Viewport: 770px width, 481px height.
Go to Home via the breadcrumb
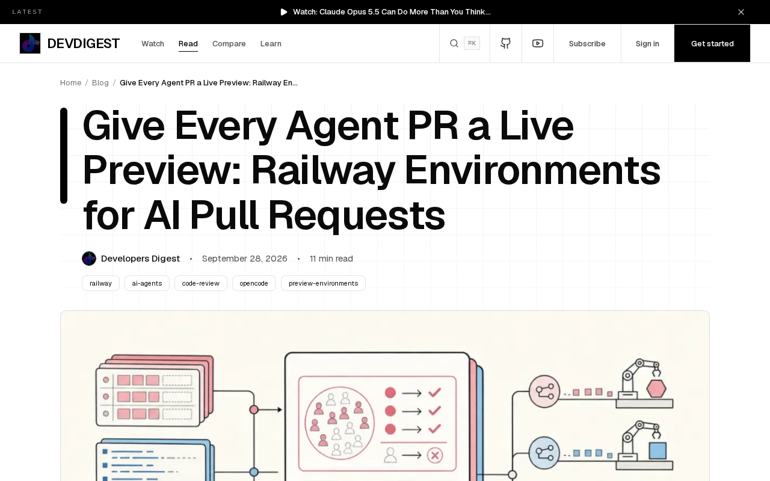pos(70,82)
